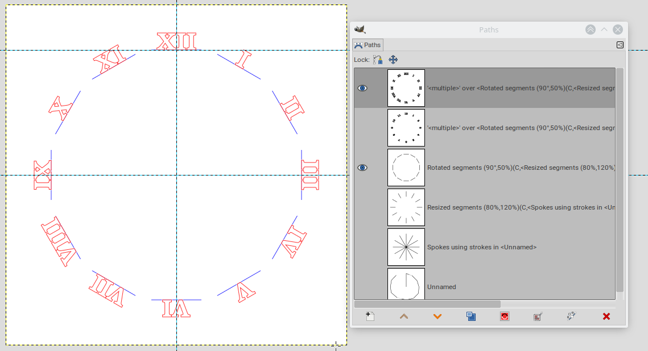648x351 pixels.
Task: Click the VII numeral on the canvas
Action: (x=106, y=291)
